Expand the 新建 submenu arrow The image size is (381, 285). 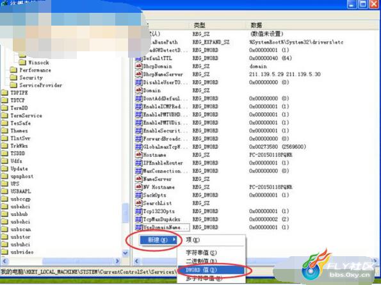(x=174, y=240)
